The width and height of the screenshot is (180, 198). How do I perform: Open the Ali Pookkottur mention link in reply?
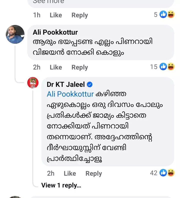pos(70,94)
